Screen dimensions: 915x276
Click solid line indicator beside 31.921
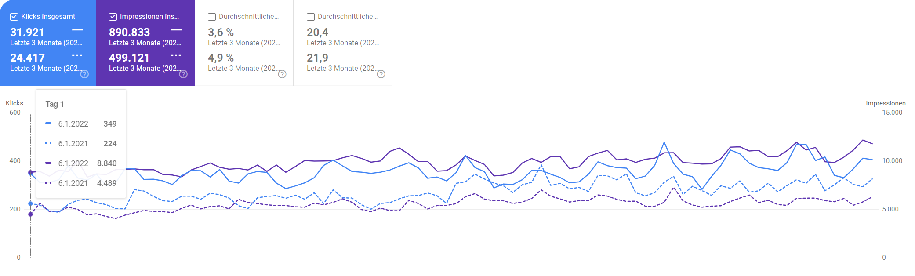77,30
